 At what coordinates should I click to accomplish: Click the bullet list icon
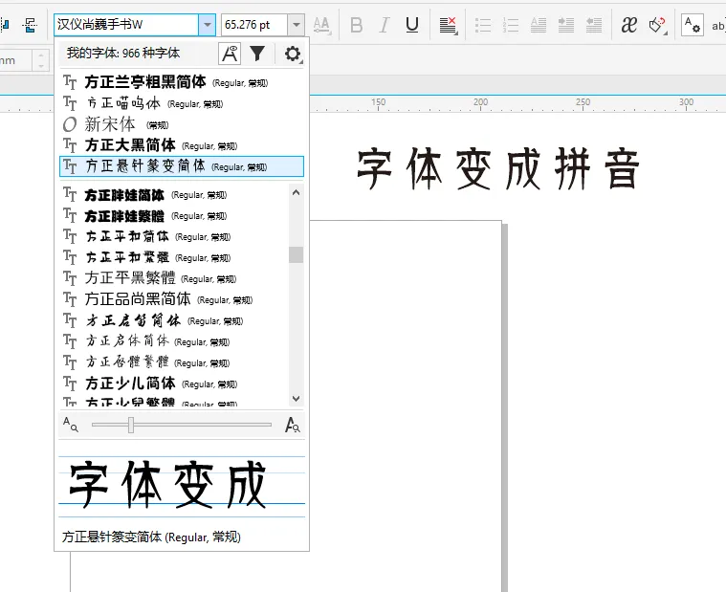(x=483, y=25)
